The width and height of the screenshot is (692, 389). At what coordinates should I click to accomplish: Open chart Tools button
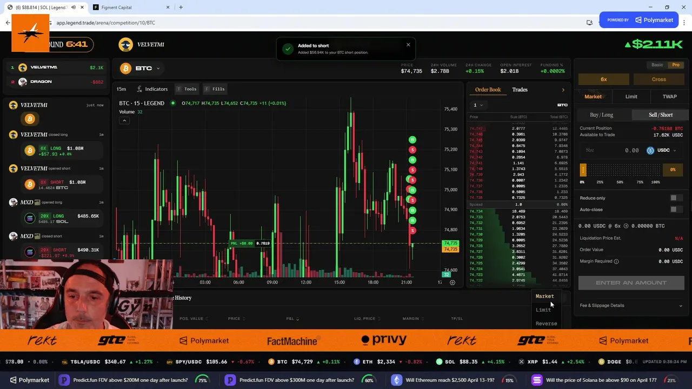[x=187, y=89]
